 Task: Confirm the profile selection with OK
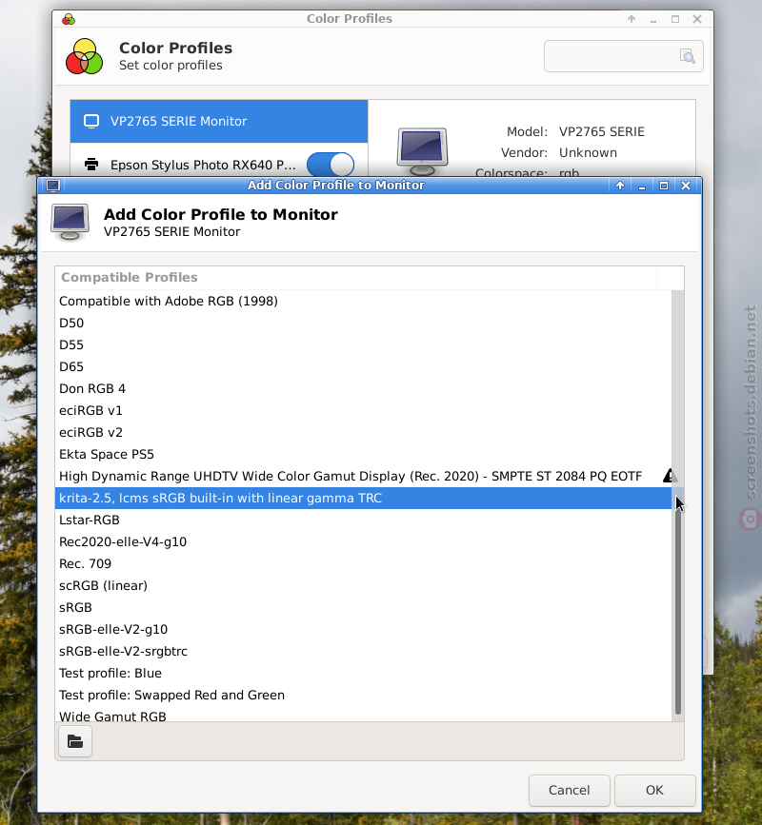point(654,791)
